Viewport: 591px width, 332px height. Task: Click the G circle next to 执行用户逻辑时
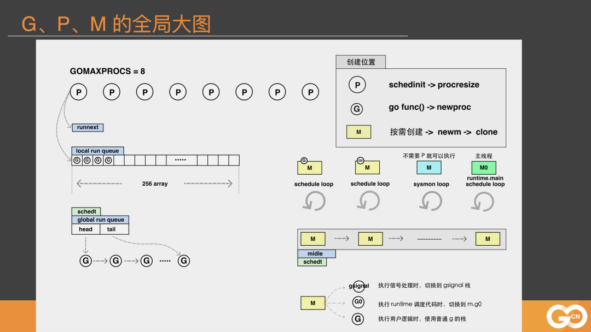358,319
